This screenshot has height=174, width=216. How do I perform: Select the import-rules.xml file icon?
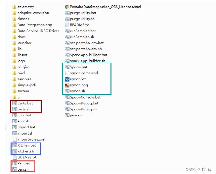(15, 139)
